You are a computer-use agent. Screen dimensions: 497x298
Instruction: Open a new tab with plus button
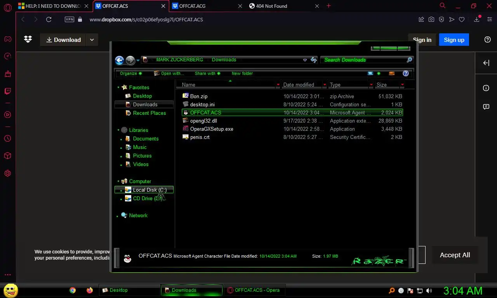[x=329, y=6]
